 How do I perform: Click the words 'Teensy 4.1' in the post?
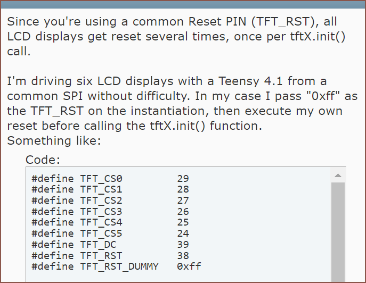[x=250, y=81]
